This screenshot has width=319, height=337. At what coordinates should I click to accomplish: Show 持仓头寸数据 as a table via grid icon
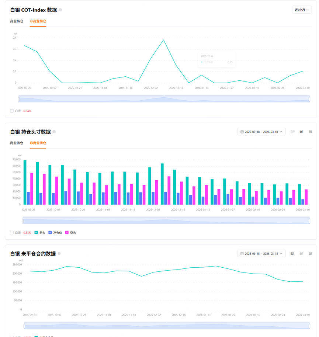[x=310, y=132]
